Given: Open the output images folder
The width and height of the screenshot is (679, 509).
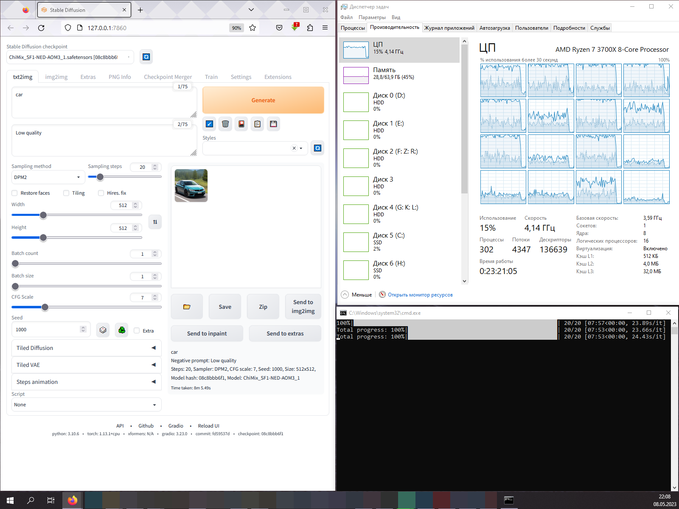Looking at the screenshot, I should pos(187,307).
